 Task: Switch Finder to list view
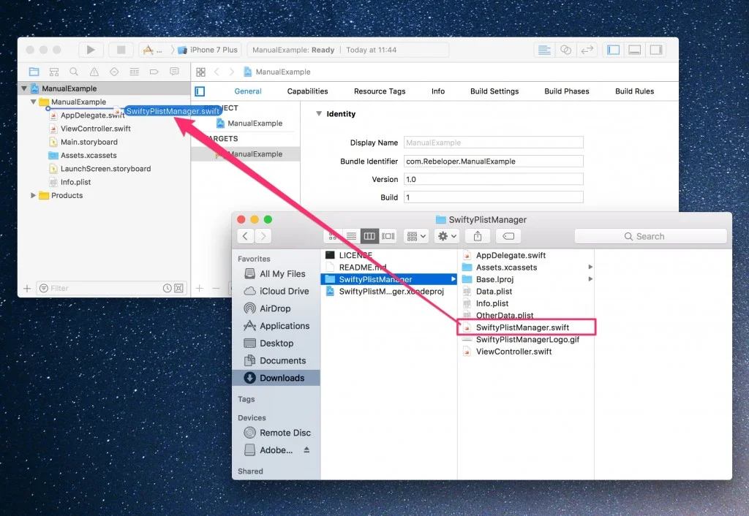(x=351, y=236)
